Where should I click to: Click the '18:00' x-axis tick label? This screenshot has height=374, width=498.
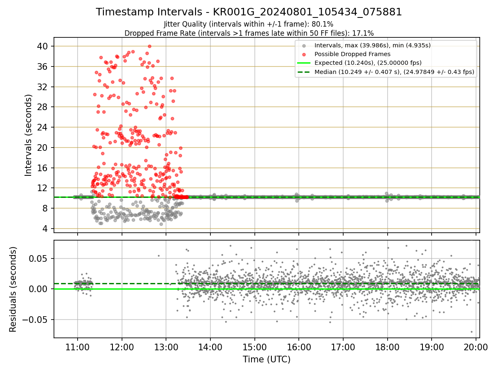pos(387,346)
